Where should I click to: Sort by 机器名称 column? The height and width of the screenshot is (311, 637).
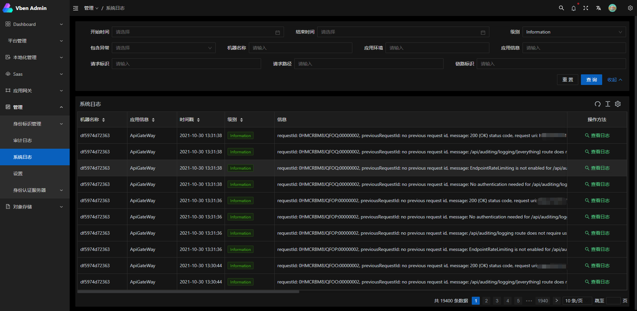(x=104, y=120)
